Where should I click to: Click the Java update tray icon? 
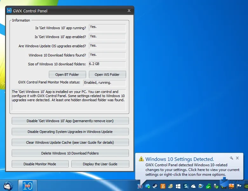[x=163, y=186]
